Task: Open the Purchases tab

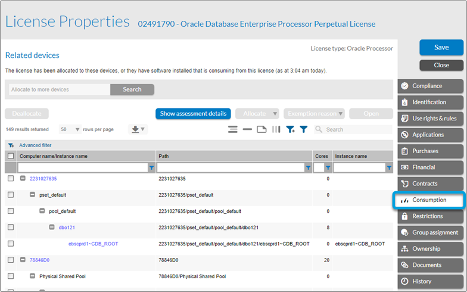Action: 430,151
